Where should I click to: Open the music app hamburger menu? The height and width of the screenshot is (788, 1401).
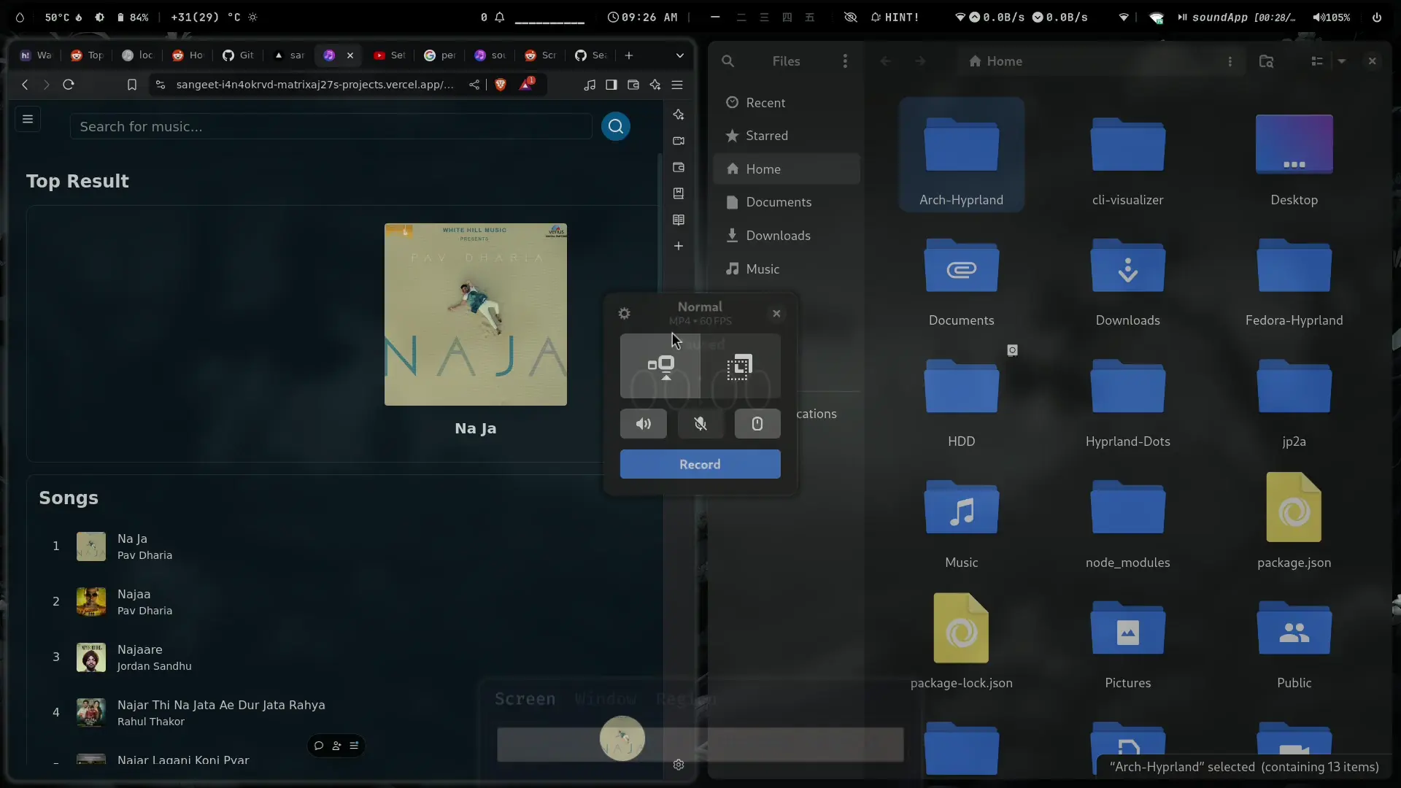coord(28,119)
